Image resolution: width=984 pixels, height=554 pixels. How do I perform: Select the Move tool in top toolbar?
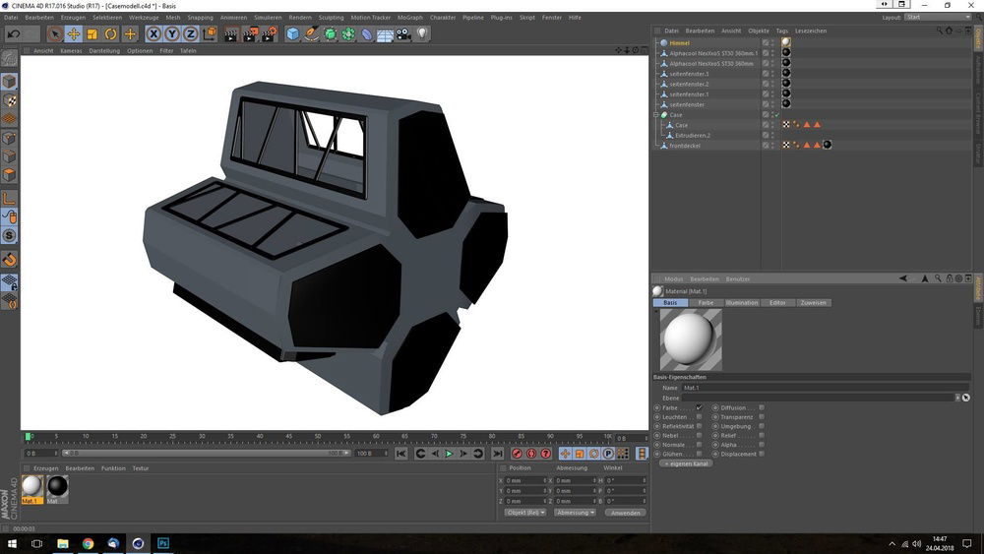click(x=74, y=34)
